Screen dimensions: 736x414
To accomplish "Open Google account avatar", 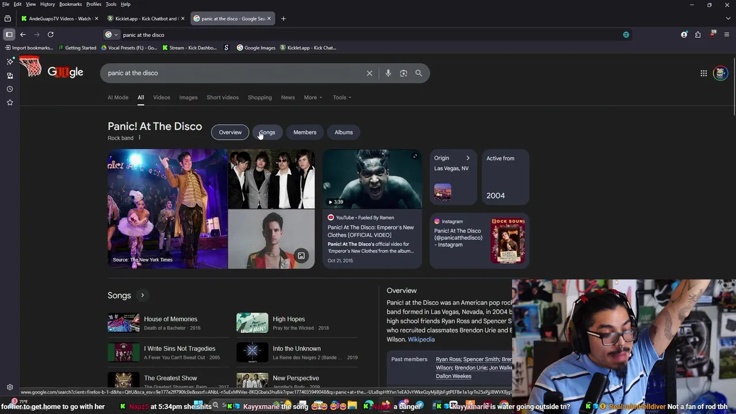I will pyautogui.click(x=720, y=73).
